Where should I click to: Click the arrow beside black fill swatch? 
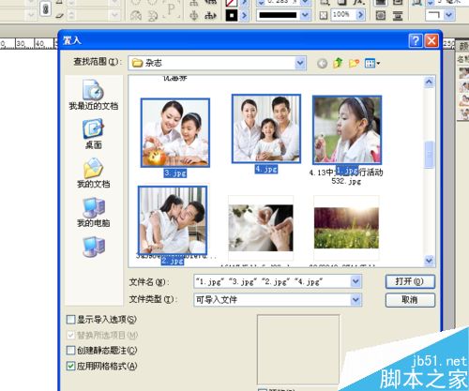[244, 15]
